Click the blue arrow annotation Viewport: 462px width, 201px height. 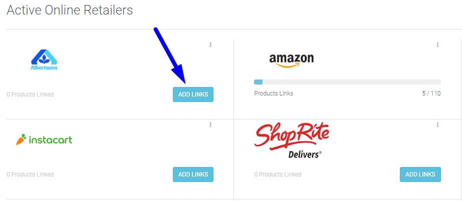pos(170,56)
